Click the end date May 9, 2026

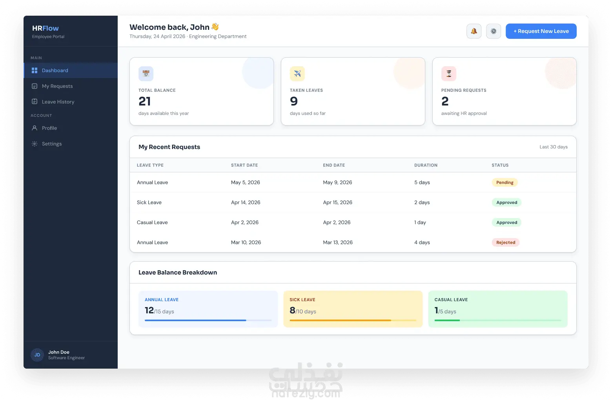337,182
